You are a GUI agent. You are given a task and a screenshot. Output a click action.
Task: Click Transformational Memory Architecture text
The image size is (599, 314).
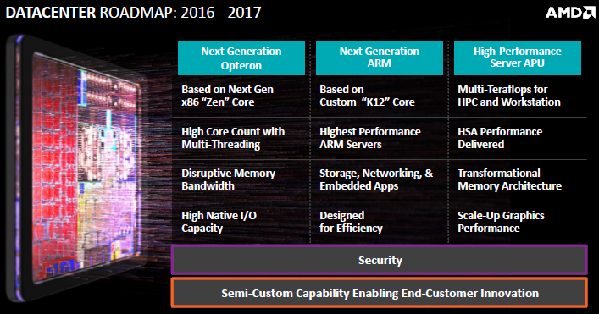pyautogui.click(x=509, y=179)
